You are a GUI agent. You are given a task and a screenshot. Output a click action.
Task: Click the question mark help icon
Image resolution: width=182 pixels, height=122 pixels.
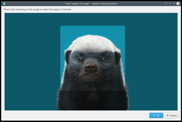click(166, 3)
